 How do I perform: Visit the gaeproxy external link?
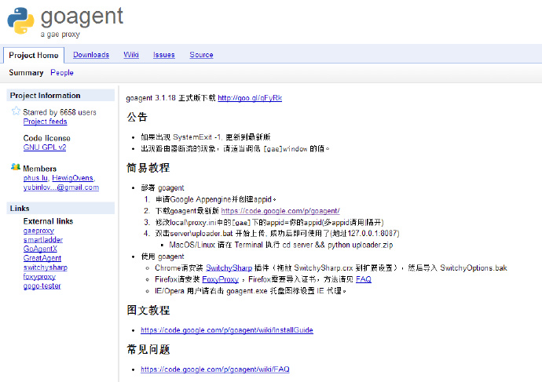(38, 231)
